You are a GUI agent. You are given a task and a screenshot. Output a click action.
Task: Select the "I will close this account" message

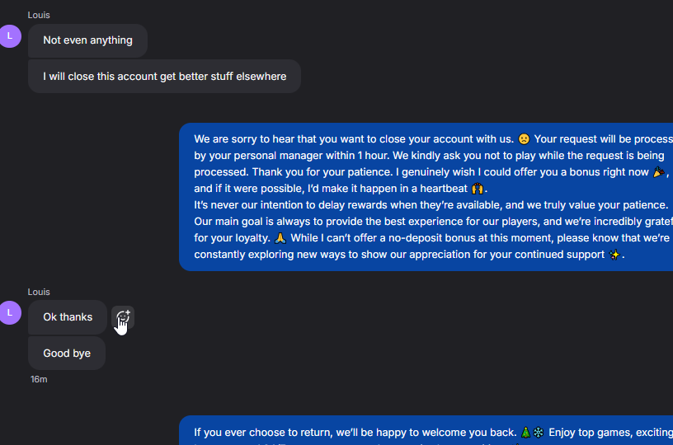point(164,77)
